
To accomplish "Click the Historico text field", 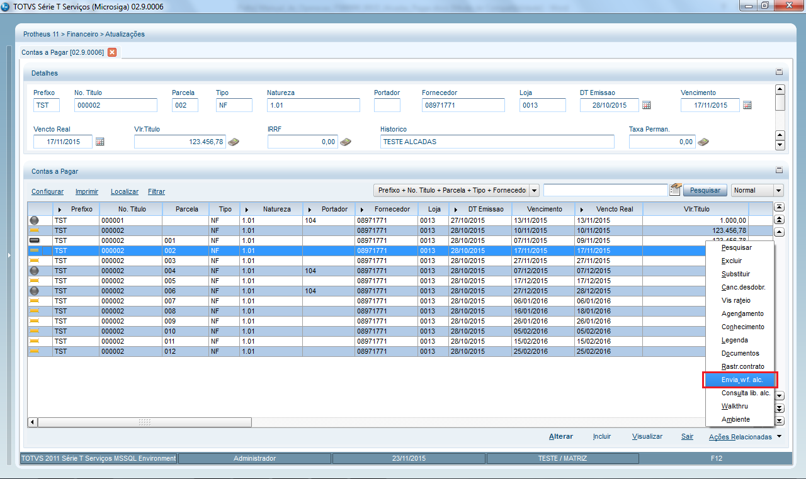I will (497, 142).
